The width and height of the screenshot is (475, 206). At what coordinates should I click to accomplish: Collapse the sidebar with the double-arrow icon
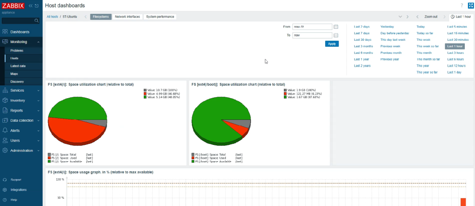tap(31, 6)
